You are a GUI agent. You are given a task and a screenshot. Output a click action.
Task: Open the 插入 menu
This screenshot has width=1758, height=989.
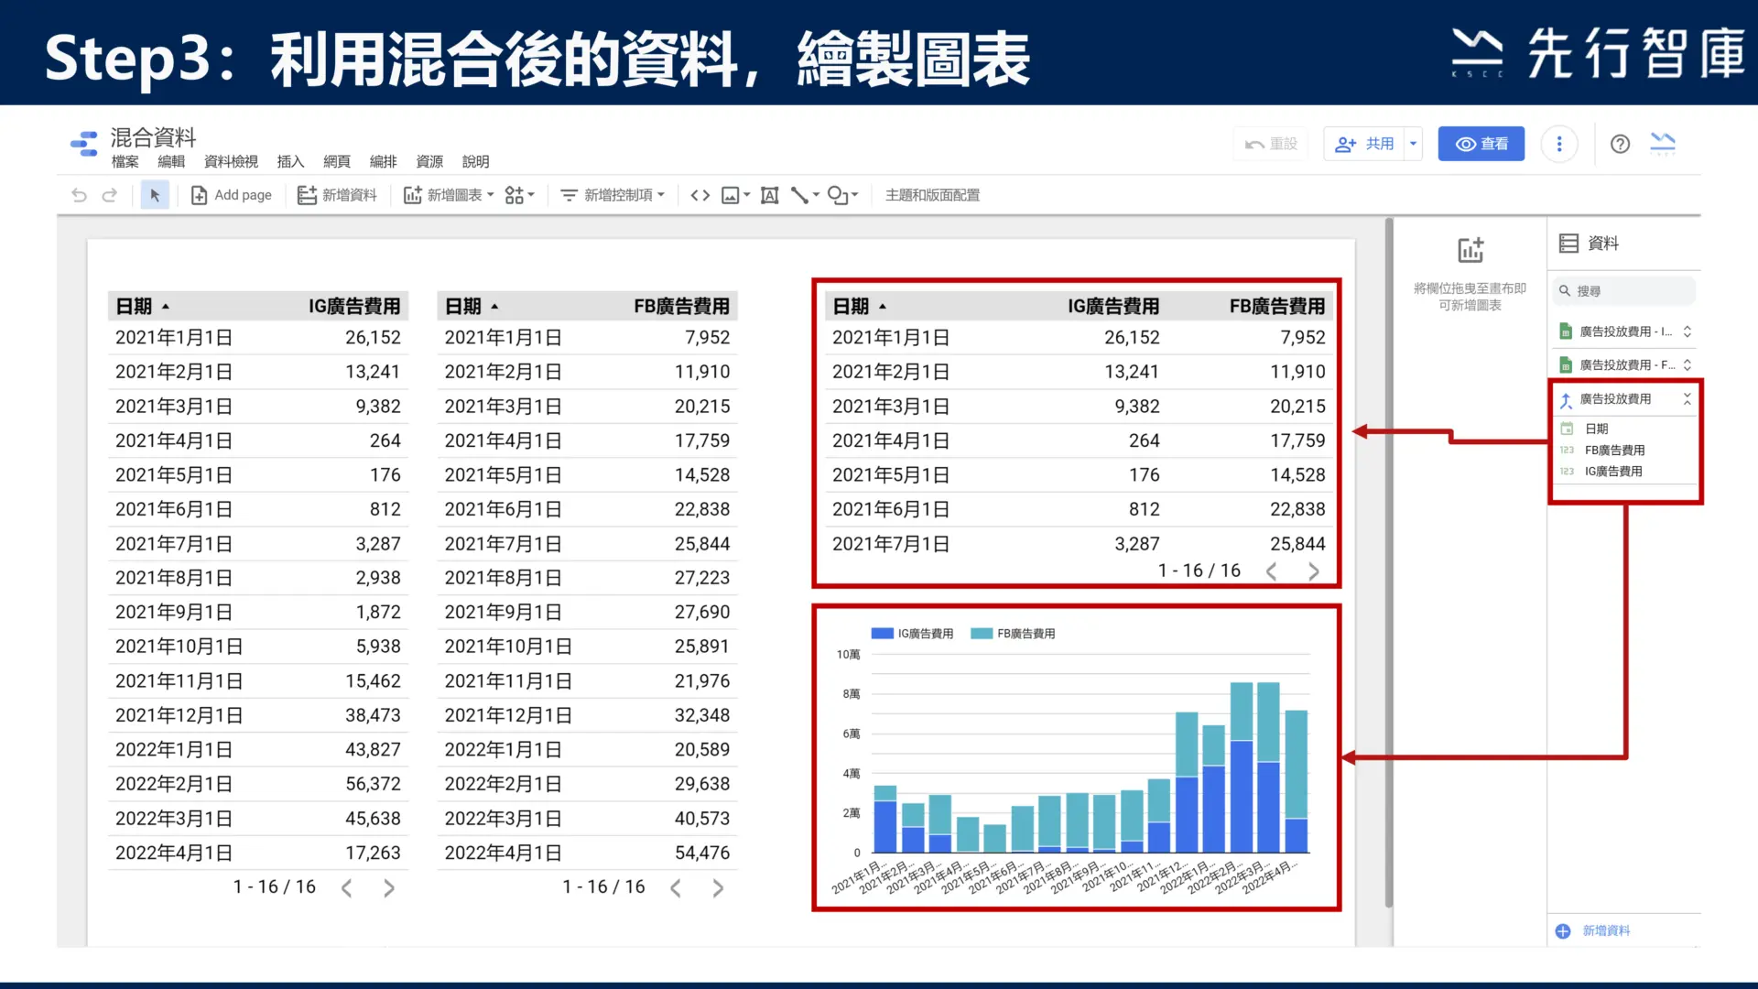[x=290, y=162]
